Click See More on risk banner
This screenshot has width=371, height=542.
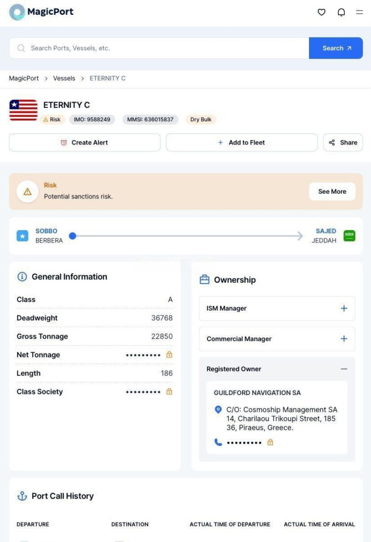(332, 192)
